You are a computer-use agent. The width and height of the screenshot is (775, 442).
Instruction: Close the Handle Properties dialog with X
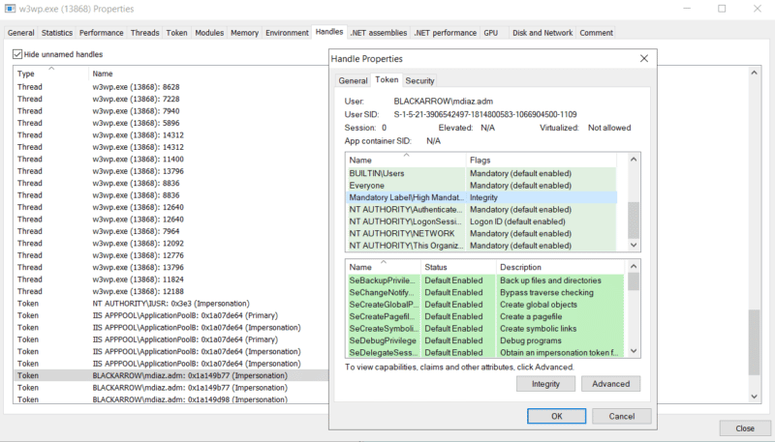click(x=643, y=59)
